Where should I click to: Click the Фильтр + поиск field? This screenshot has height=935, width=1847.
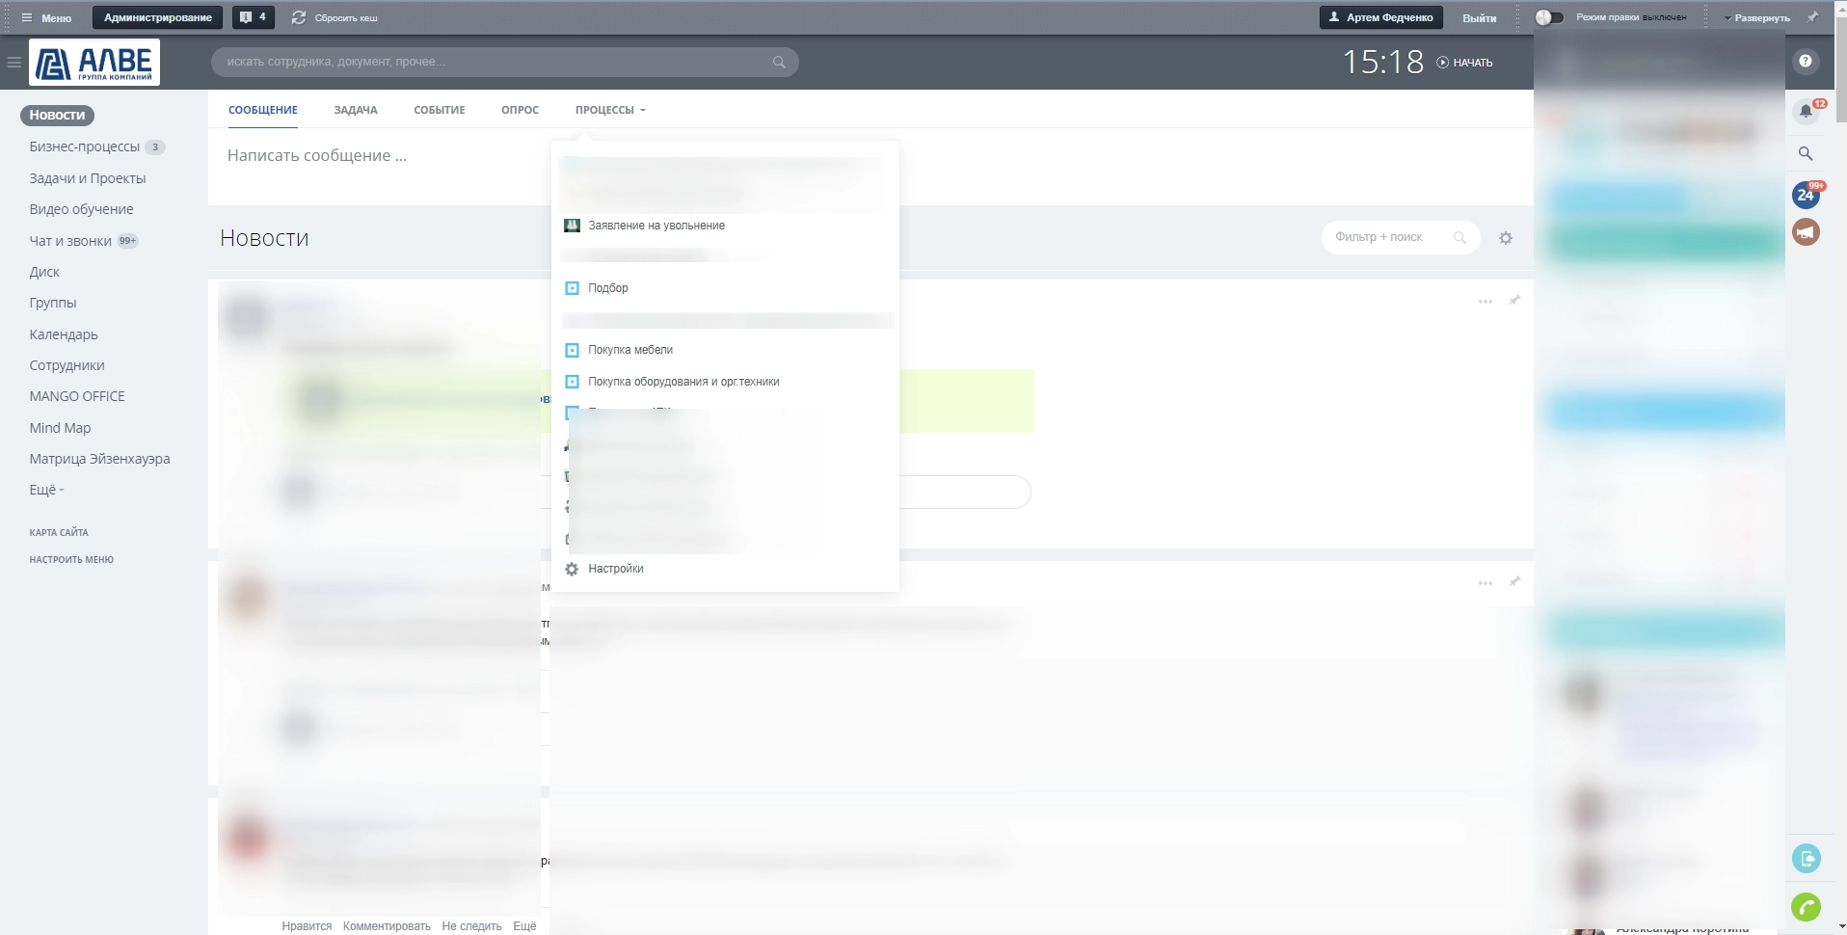click(x=1386, y=237)
